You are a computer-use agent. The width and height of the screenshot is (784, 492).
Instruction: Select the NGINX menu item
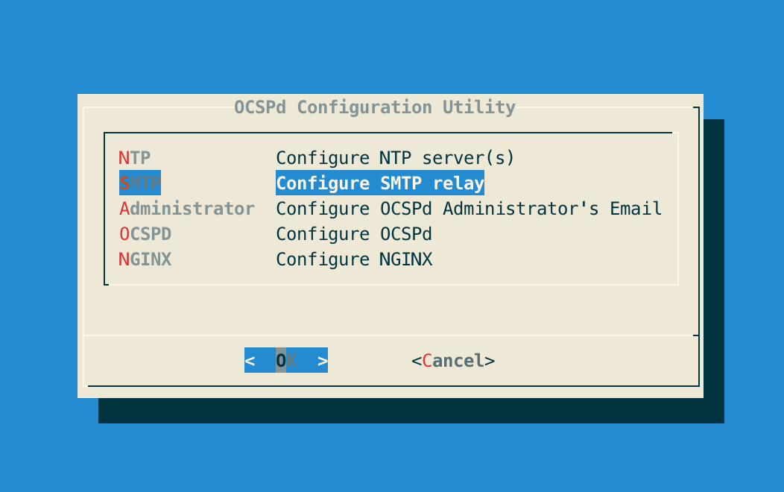coord(145,259)
